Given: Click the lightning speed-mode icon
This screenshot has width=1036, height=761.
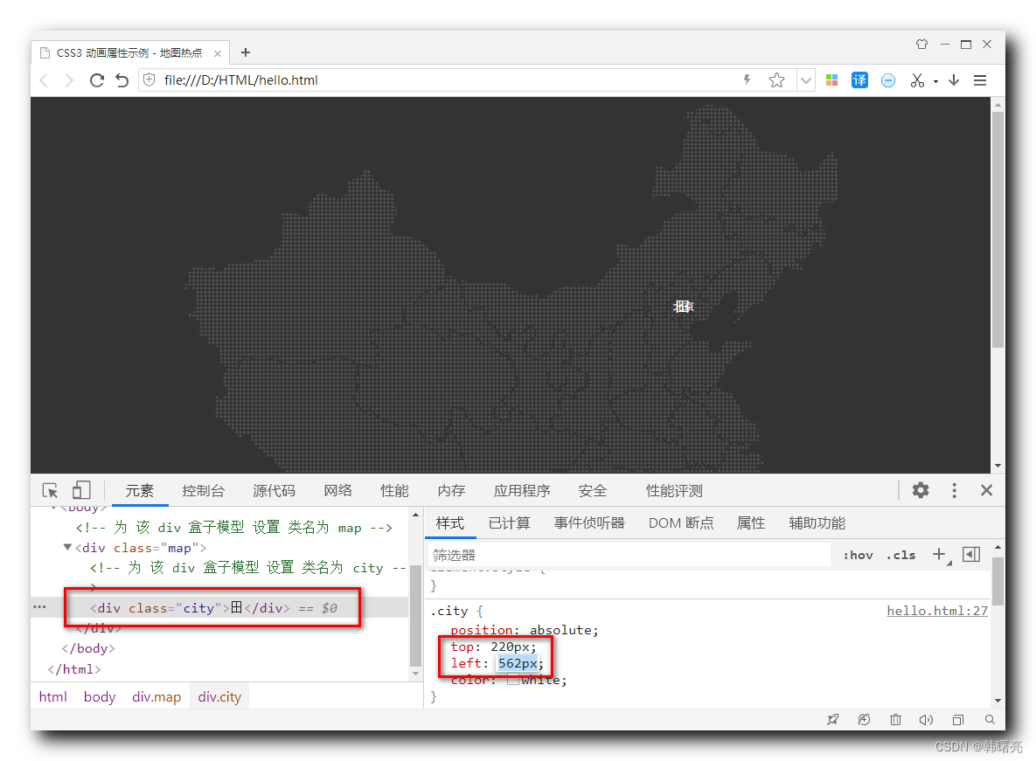Looking at the screenshot, I should (747, 80).
